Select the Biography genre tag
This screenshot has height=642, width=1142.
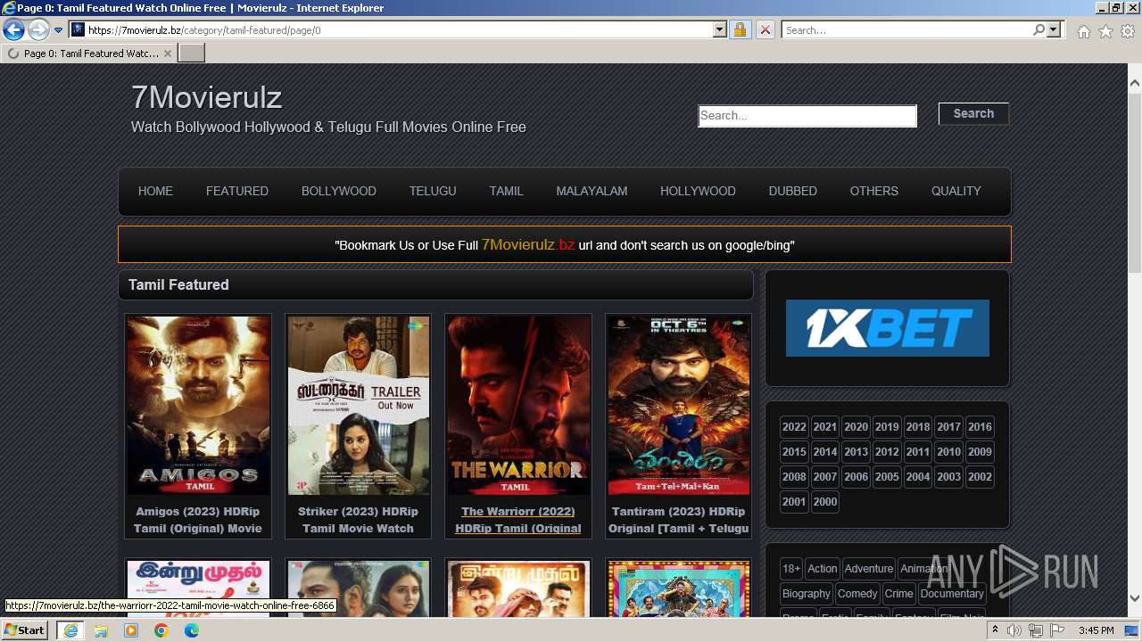pyautogui.click(x=807, y=594)
